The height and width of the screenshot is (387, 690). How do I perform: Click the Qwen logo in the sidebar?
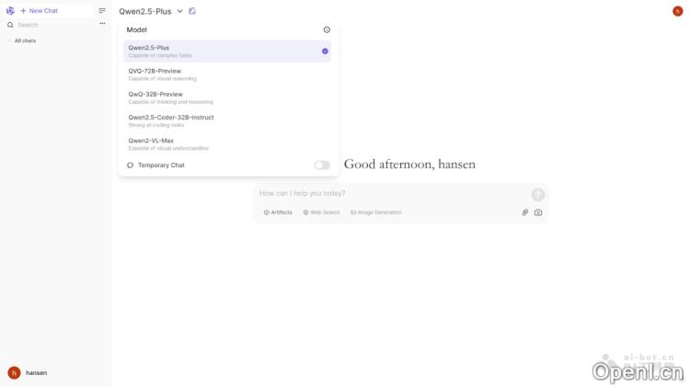click(10, 11)
